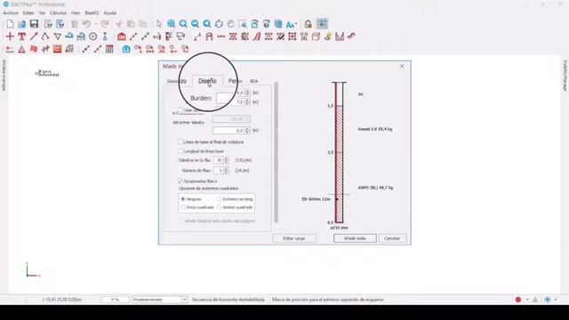Close the Añadir dialog with X

click(402, 66)
